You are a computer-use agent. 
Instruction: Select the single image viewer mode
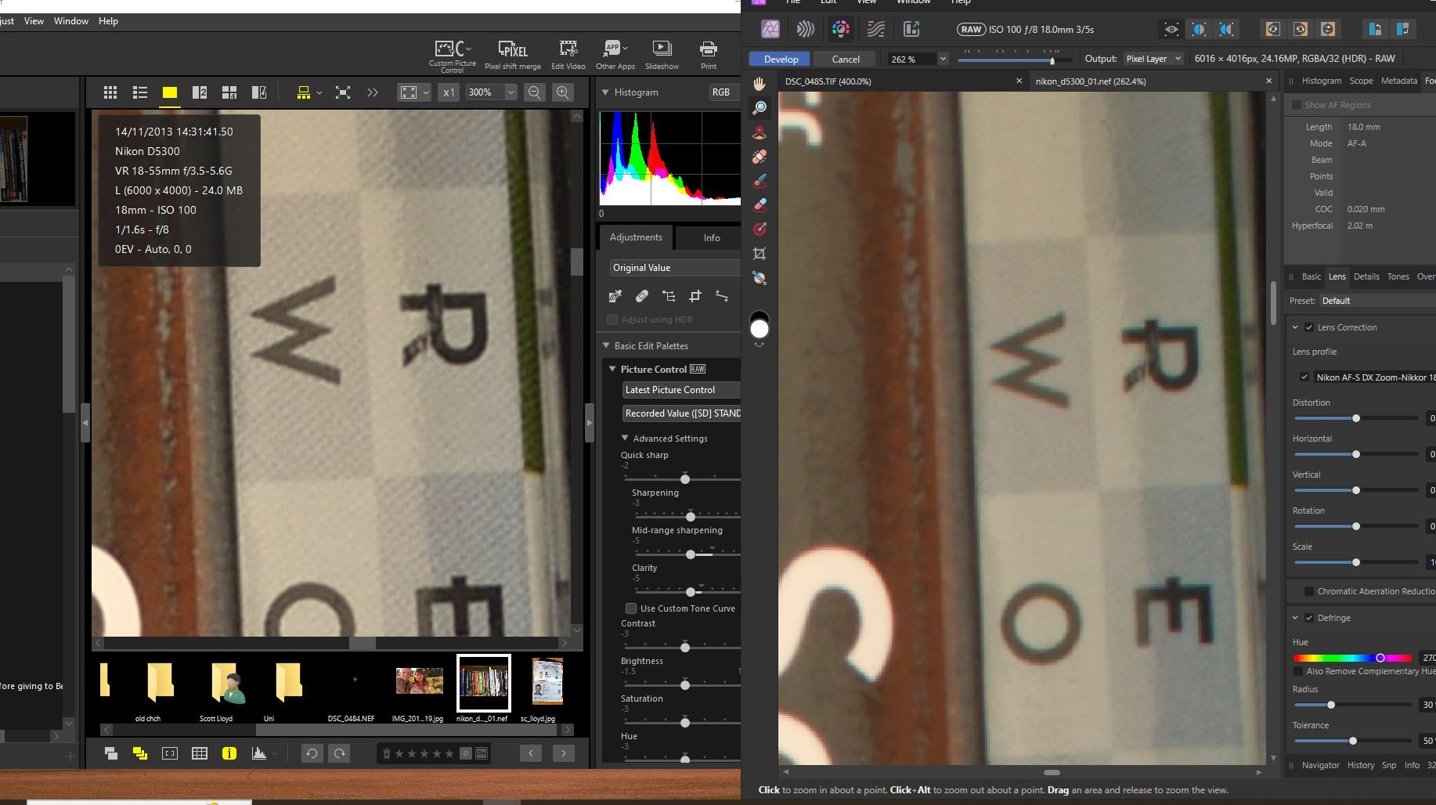[x=170, y=92]
